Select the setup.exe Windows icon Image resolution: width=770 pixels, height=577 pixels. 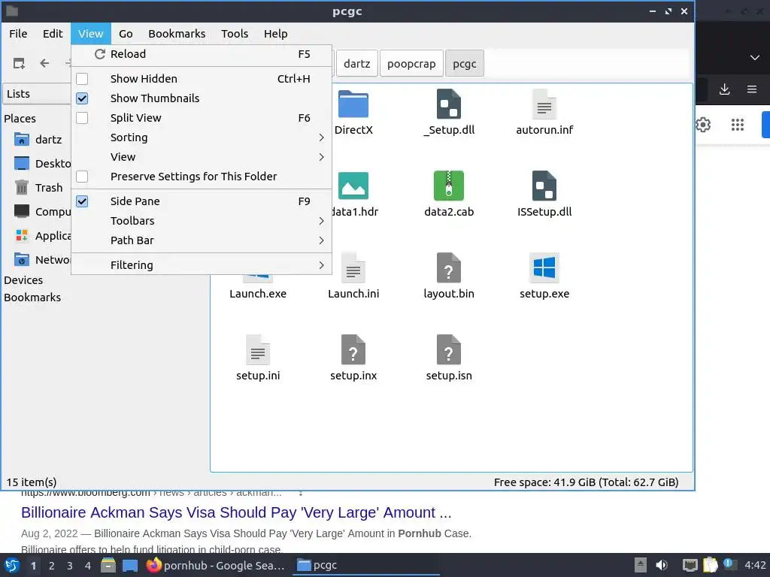[x=544, y=268]
